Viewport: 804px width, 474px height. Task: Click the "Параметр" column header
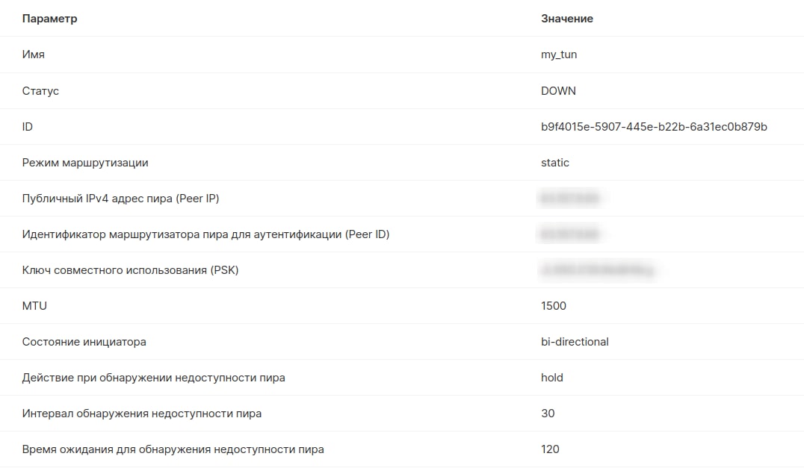49,19
